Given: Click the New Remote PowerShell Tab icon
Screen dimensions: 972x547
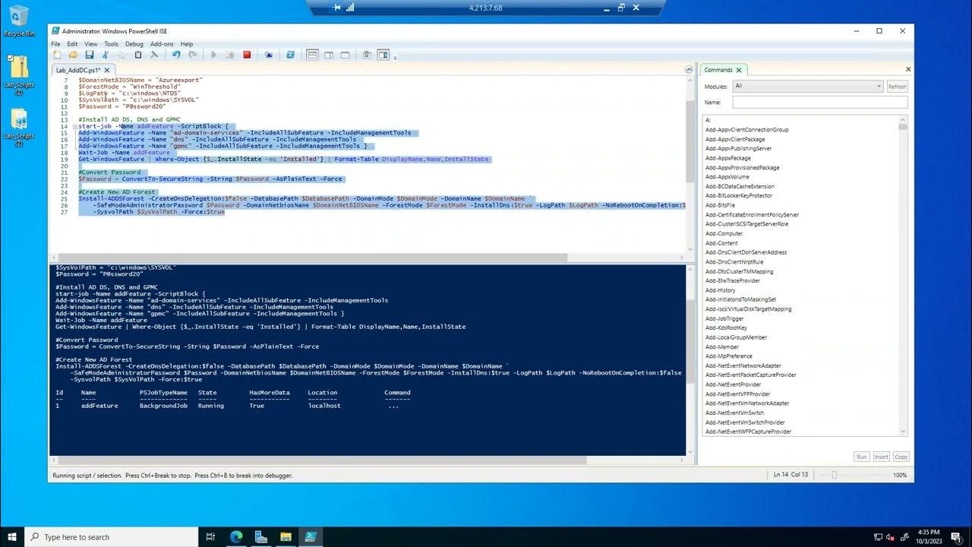Looking at the screenshot, I should pos(269,55).
